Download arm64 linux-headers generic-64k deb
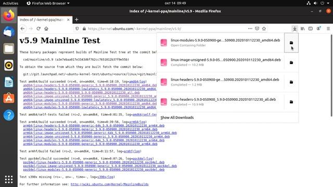333x187 pixels. (x=94, y=126)
